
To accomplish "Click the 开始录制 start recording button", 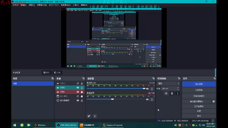I will click(x=199, y=90).
